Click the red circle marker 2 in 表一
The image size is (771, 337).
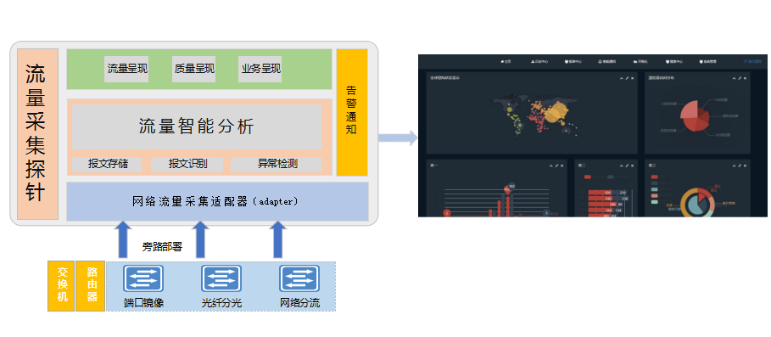[x=447, y=213]
